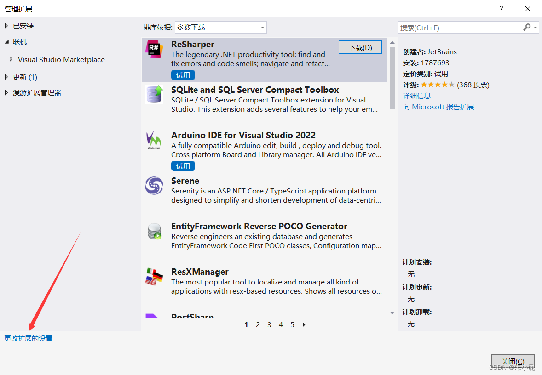Viewport: 542px width, 375px height.
Task: Go to results page 4
Action: click(x=281, y=324)
